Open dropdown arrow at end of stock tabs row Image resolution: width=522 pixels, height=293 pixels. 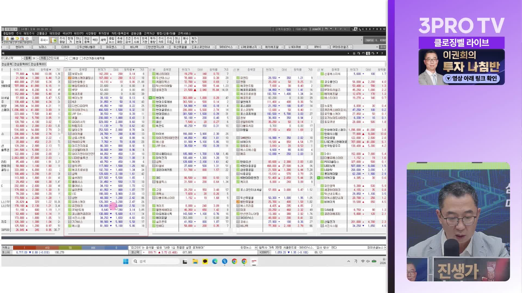click(377, 47)
